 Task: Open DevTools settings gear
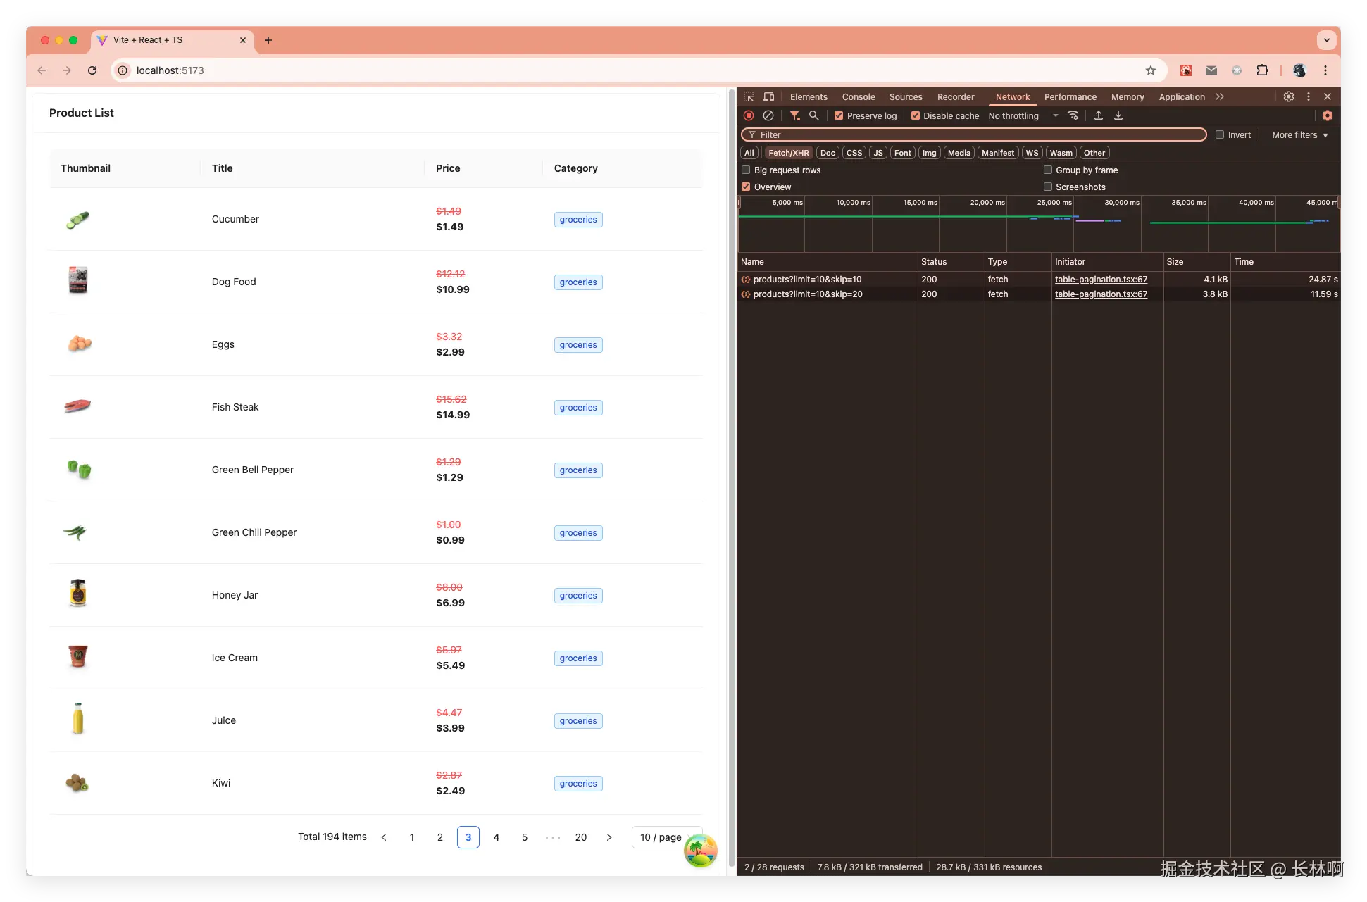point(1288,96)
